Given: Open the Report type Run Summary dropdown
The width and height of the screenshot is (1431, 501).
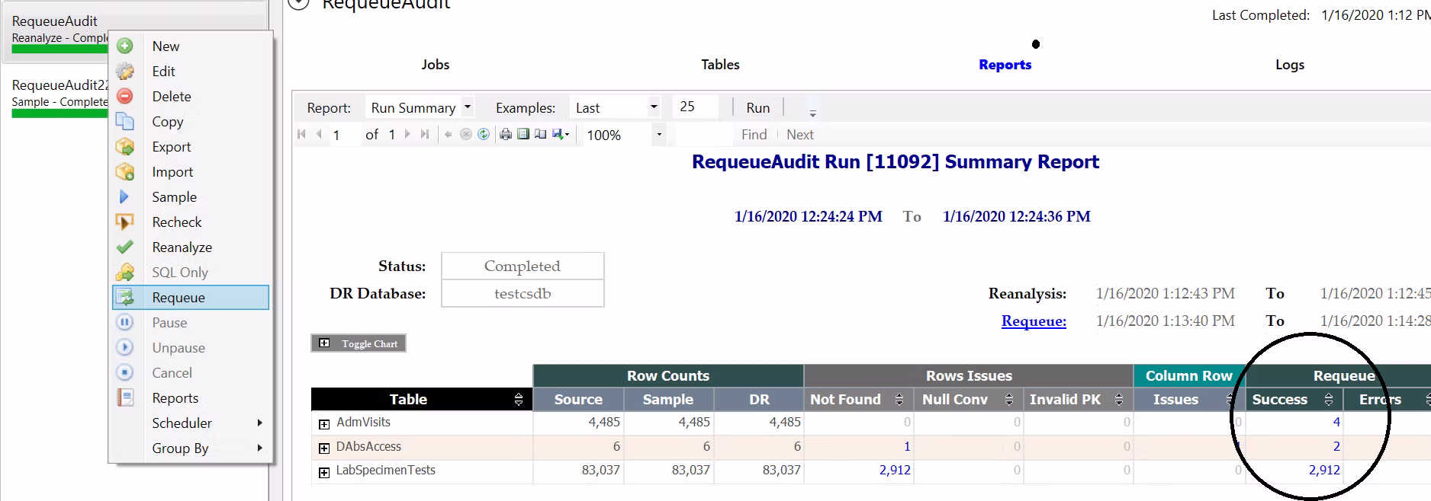Looking at the screenshot, I should tap(468, 107).
